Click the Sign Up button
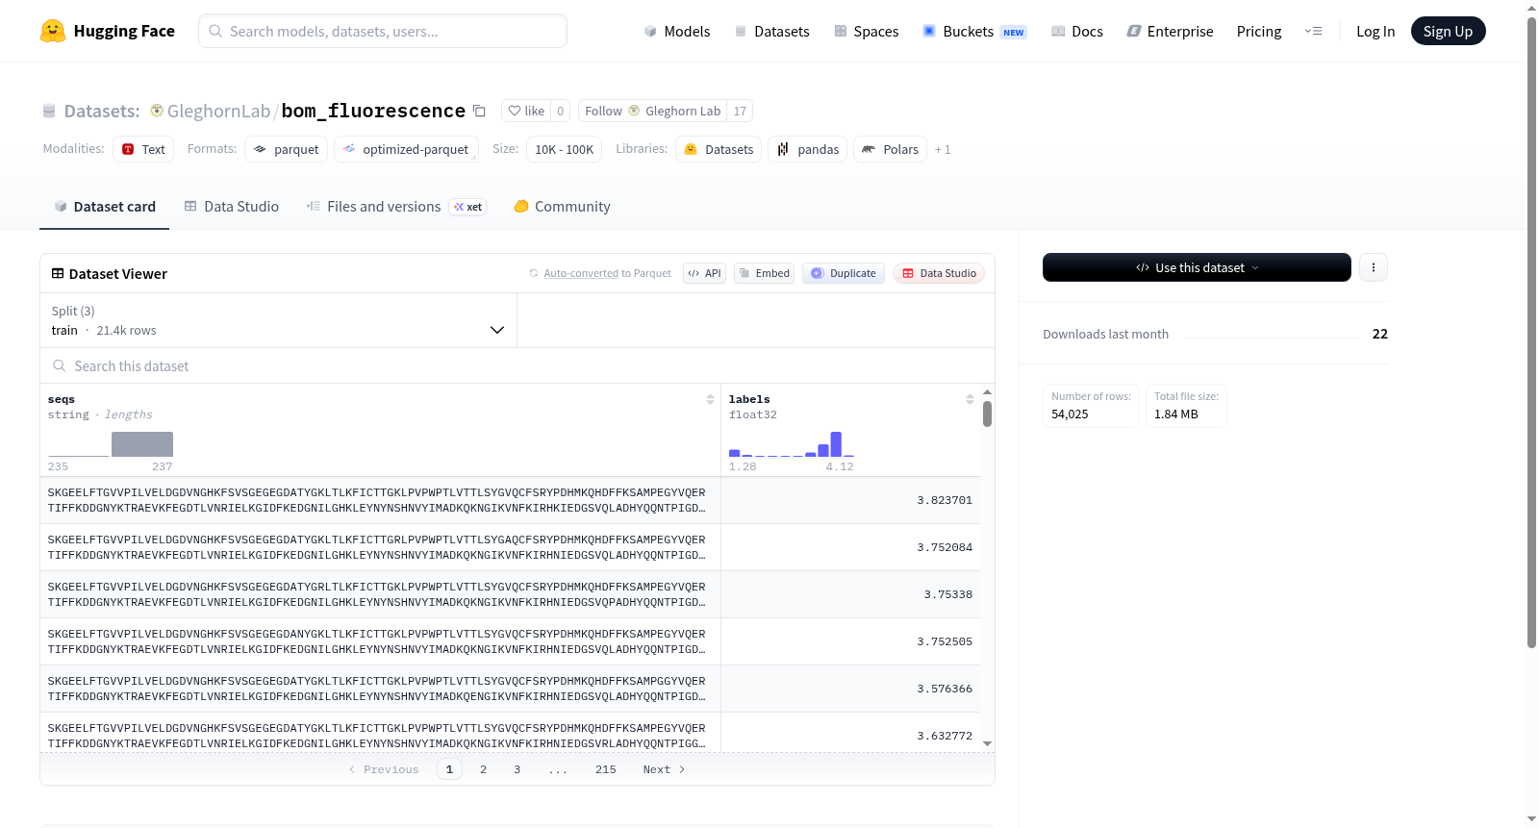This screenshot has width=1539, height=828. (x=1448, y=31)
